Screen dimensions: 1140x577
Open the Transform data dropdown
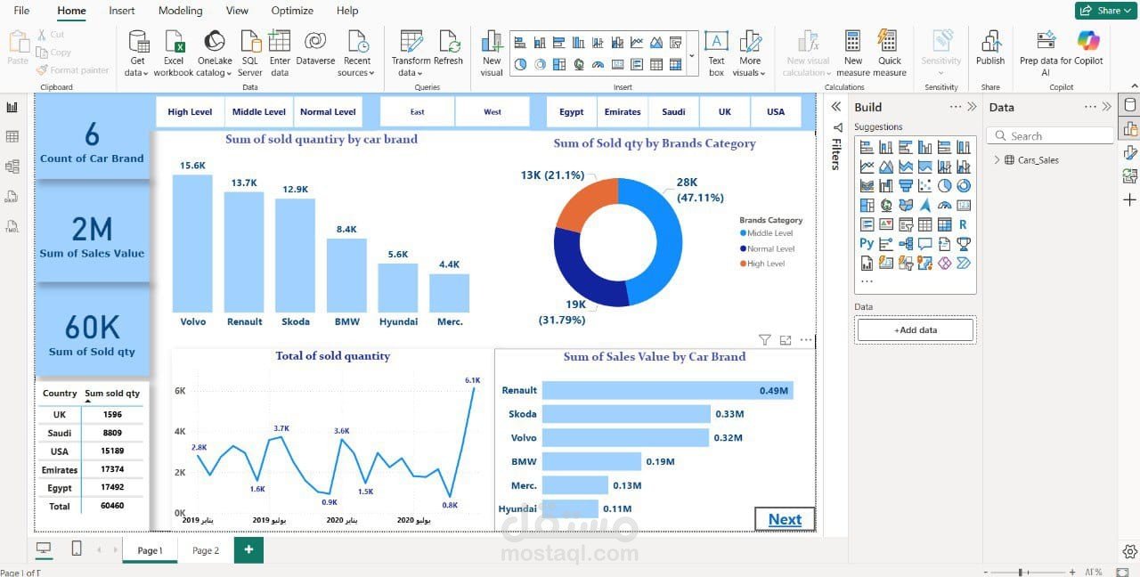tap(411, 53)
